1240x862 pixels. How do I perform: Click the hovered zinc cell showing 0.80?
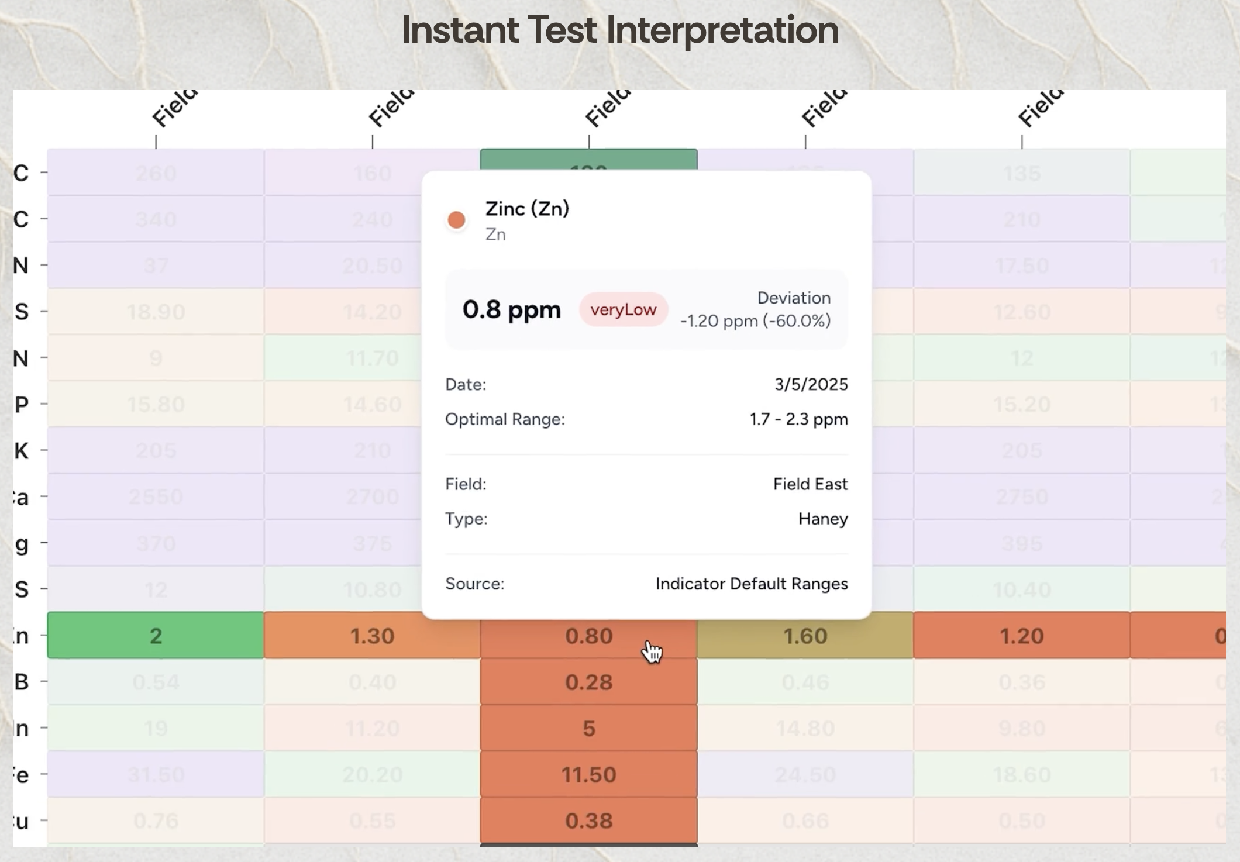click(x=588, y=636)
